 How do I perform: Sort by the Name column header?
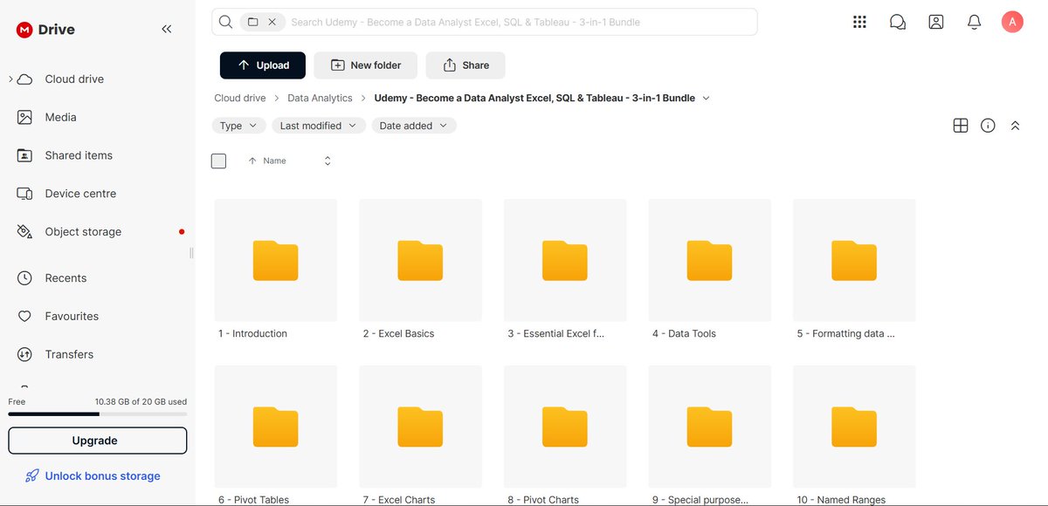(x=274, y=161)
